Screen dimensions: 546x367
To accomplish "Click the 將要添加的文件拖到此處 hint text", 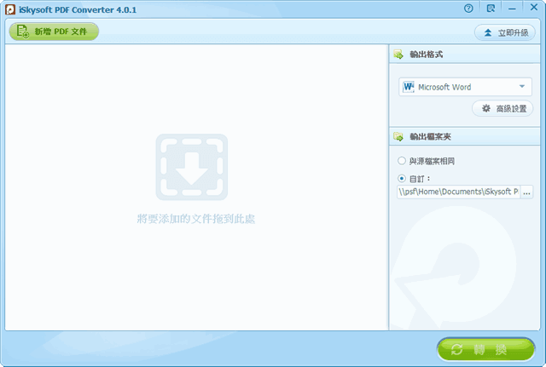I will coord(196,219).
